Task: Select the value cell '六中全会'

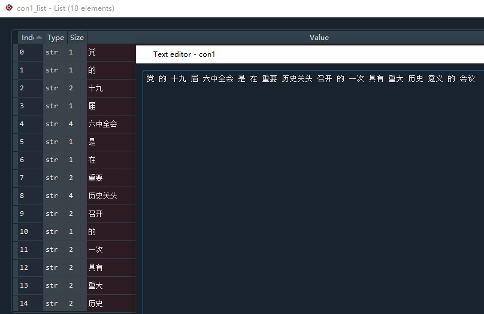Action: pyautogui.click(x=111, y=124)
